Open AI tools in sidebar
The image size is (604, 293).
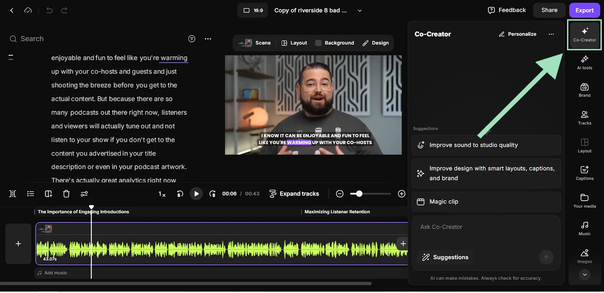584,63
